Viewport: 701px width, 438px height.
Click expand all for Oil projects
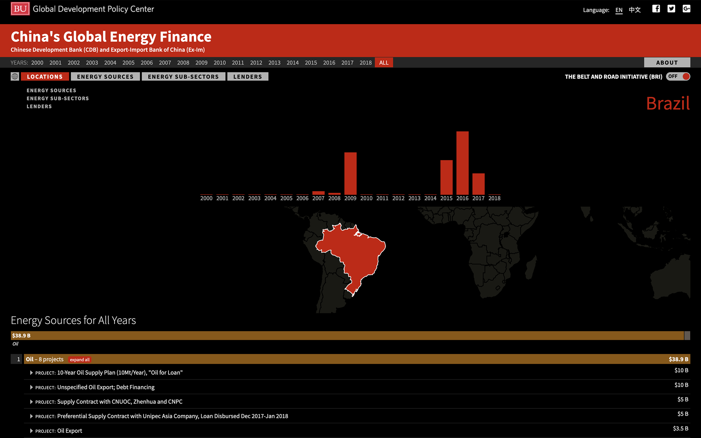click(x=80, y=359)
